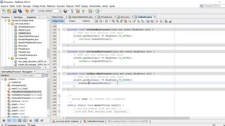Click the Clean and Build icon

coord(78,11)
